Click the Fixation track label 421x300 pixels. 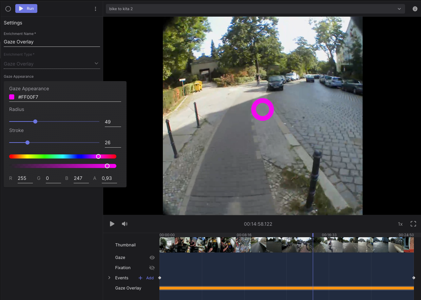[x=123, y=268]
